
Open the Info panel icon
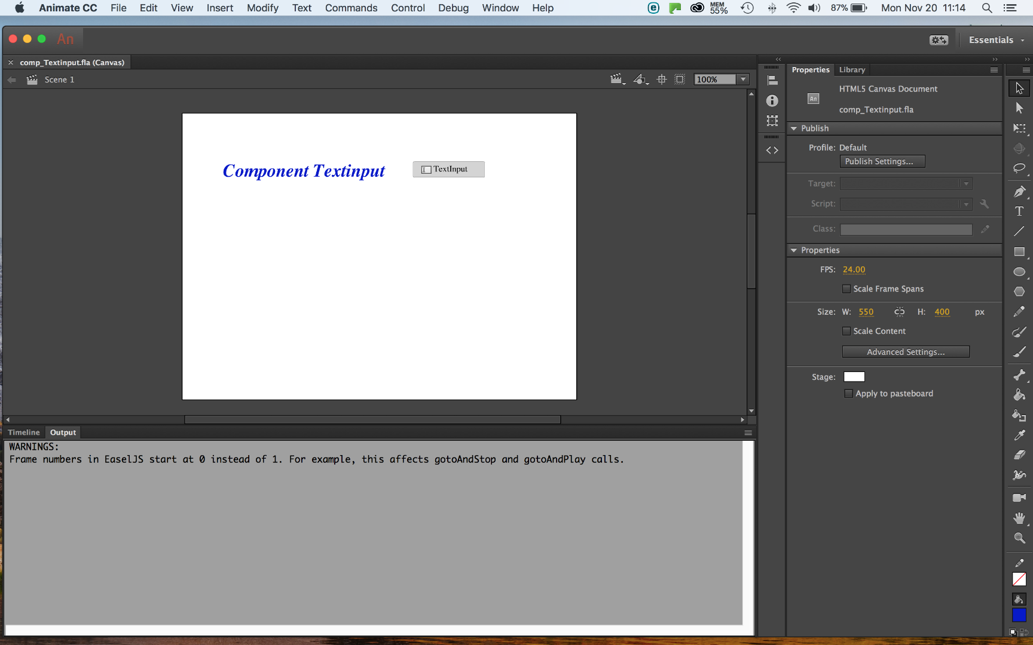(x=772, y=101)
